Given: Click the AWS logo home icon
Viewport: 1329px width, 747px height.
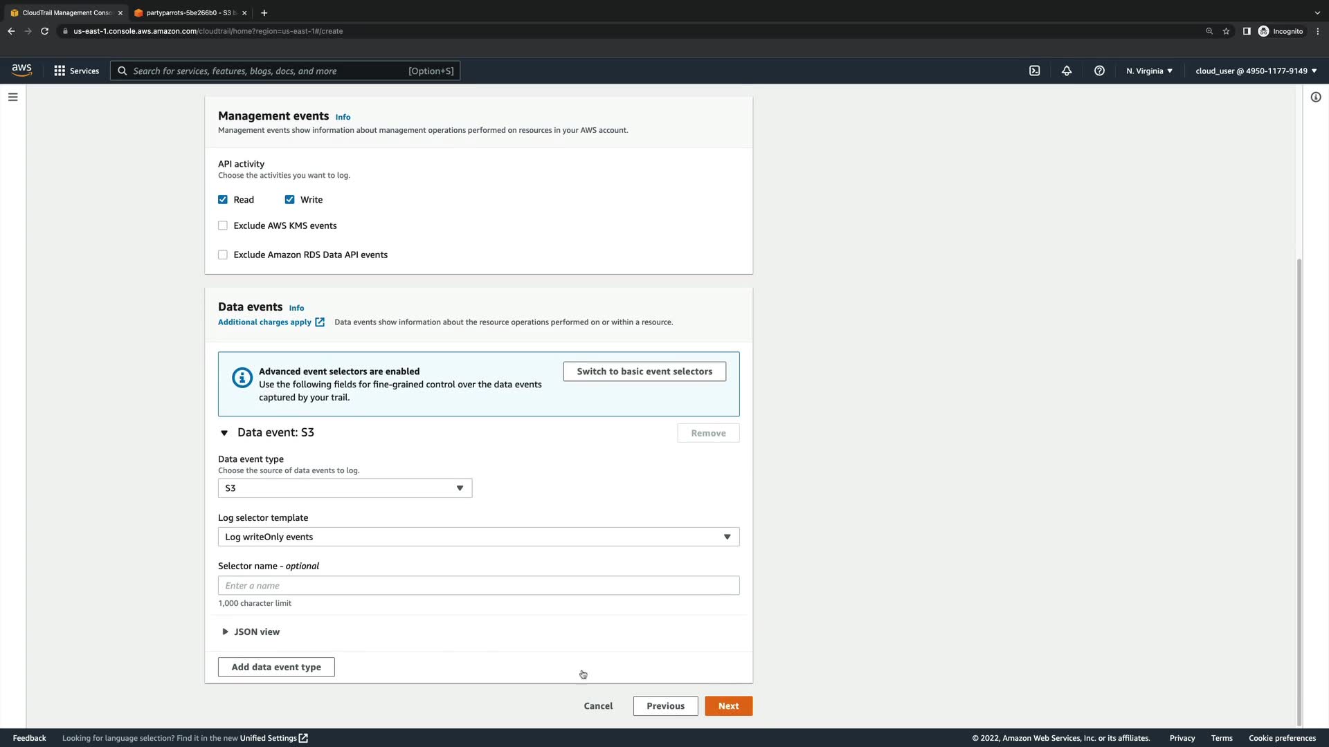Looking at the screenshot, I should [x=21, y=70].
